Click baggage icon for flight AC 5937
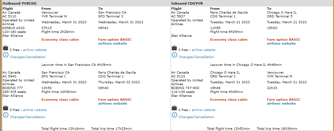Viewport: 334px width, 131px height. pos(174,48)
